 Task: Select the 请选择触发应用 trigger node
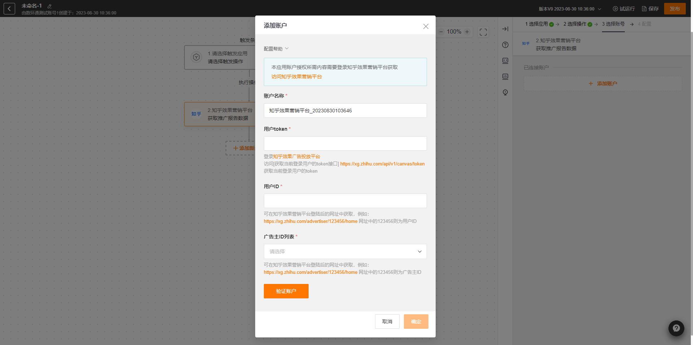point(219,57)
